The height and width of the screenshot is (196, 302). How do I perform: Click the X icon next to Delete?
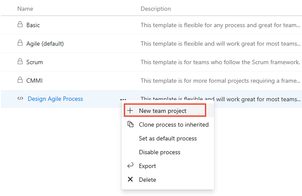(130, 180)
